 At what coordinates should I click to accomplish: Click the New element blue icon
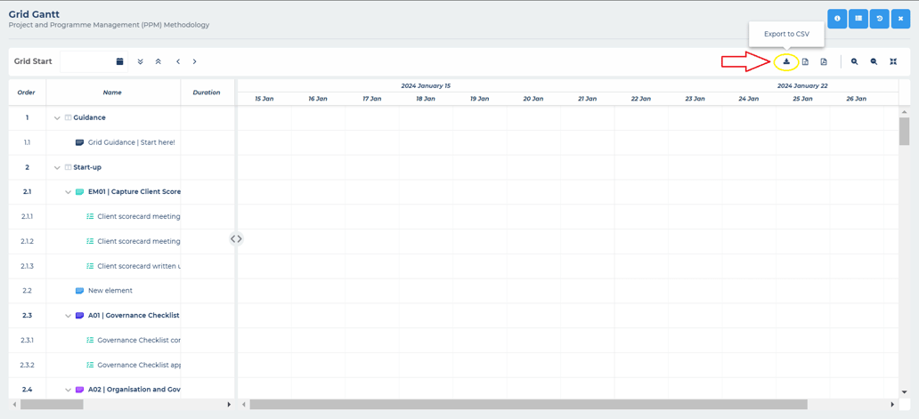[x=80, y=290]
